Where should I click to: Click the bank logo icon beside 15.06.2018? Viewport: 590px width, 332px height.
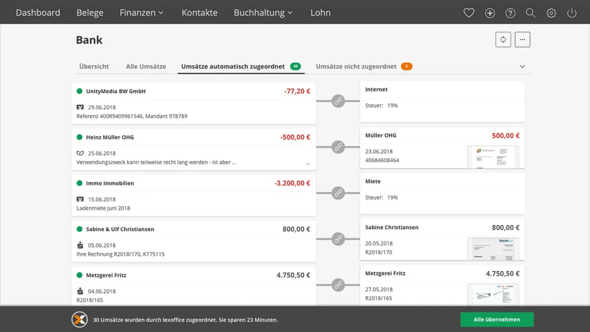[80, 199]
